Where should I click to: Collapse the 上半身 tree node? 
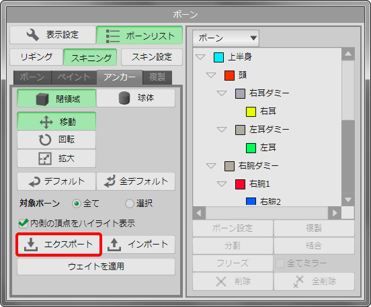pyautogui.click(x=200, y=57)
